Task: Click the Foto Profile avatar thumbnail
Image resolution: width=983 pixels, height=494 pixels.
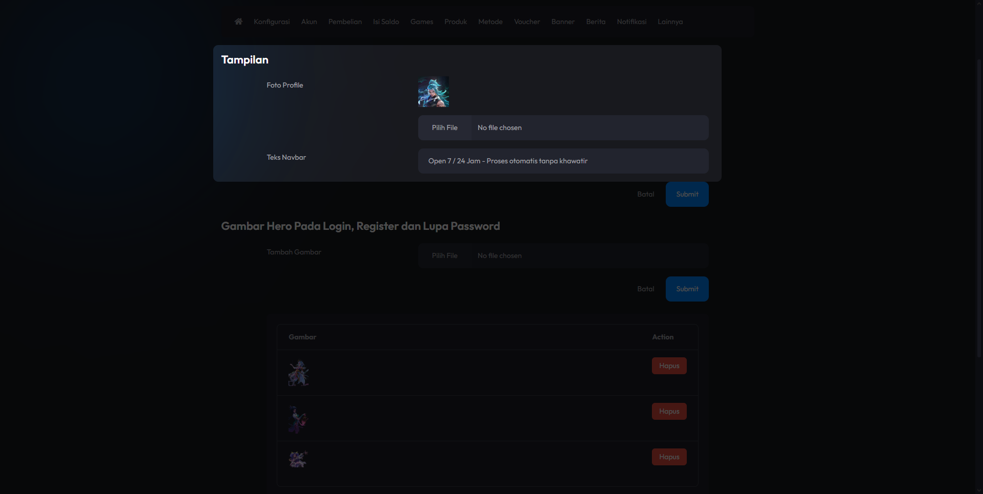Action: [434, 92]
